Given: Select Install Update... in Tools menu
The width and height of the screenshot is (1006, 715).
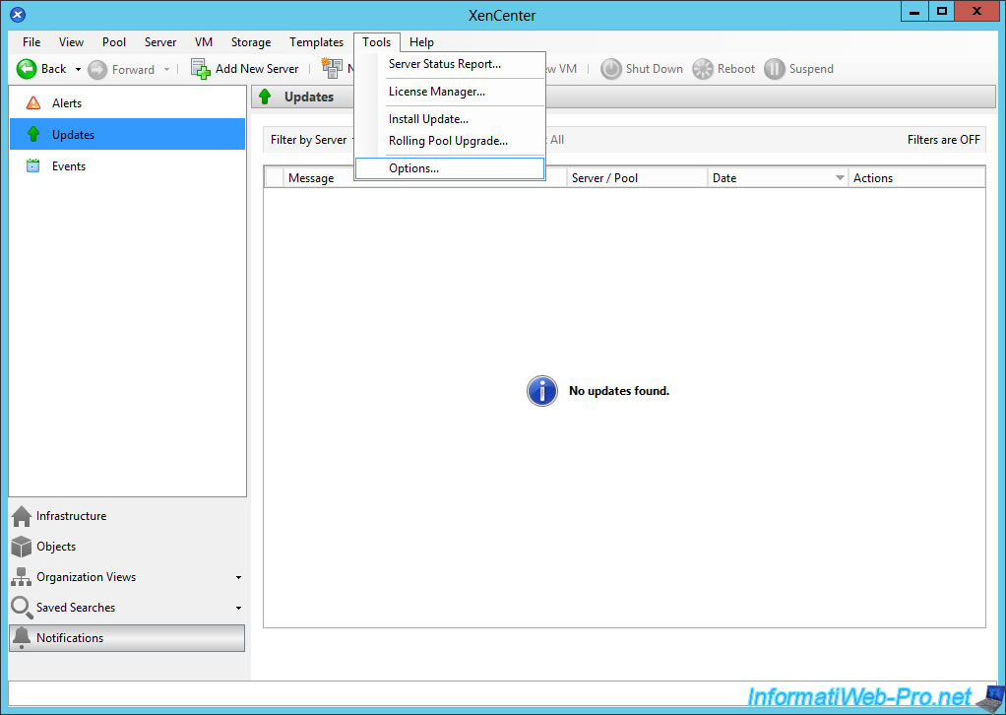Looking at the screenshot, I should coord(428,119).
